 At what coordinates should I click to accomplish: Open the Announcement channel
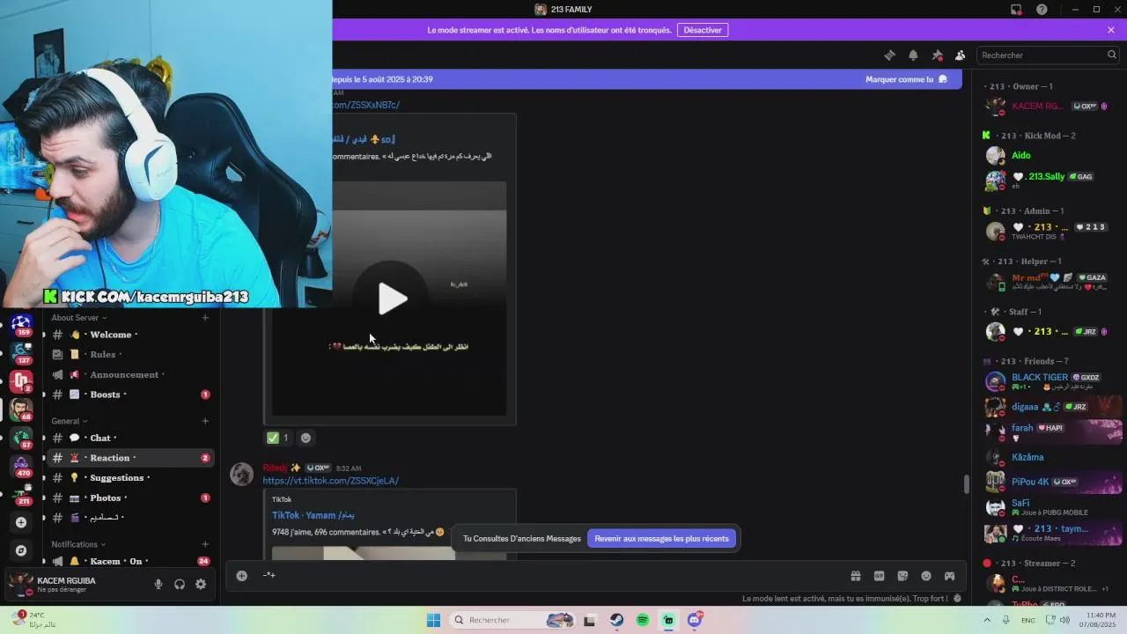click(x=130, y=374)
